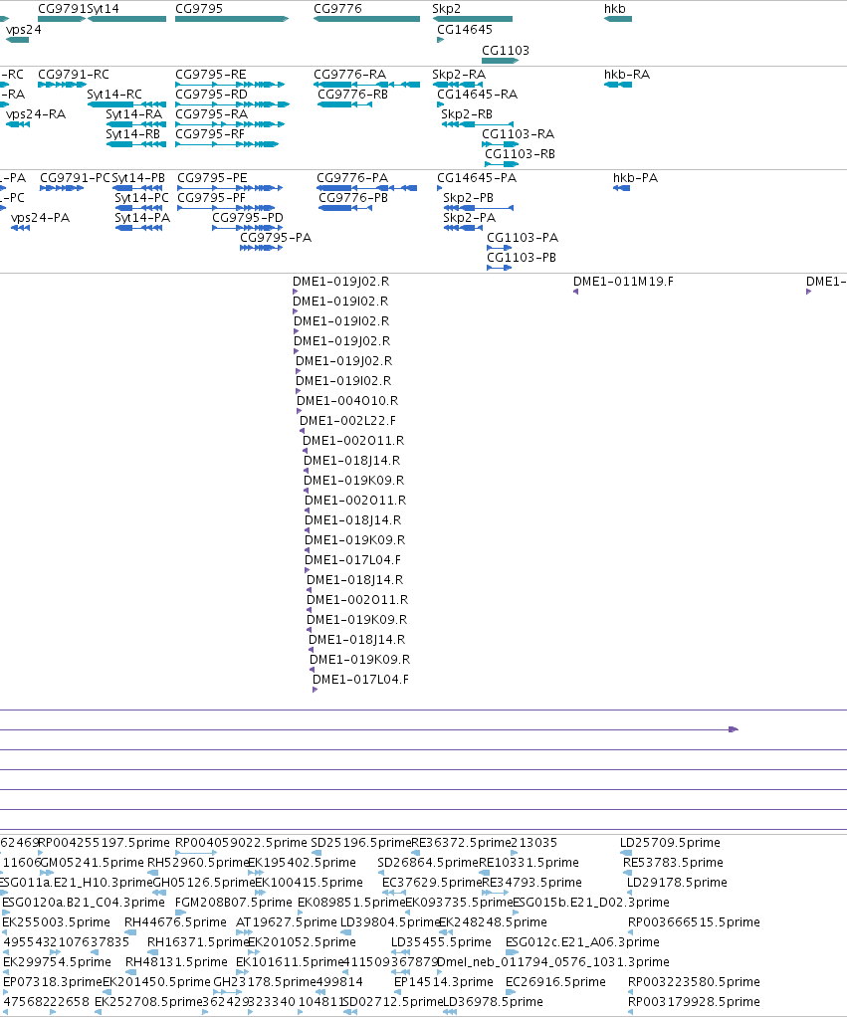This screenshot has height=1017, width=847.
Task: Click protein hkb-PA
Action: (x=621, y=188)
